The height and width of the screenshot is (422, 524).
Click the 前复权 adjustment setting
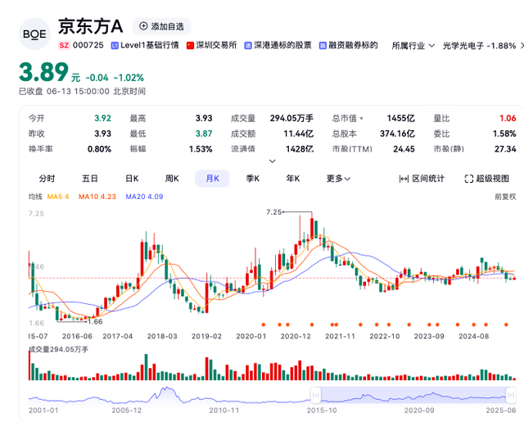505,197
